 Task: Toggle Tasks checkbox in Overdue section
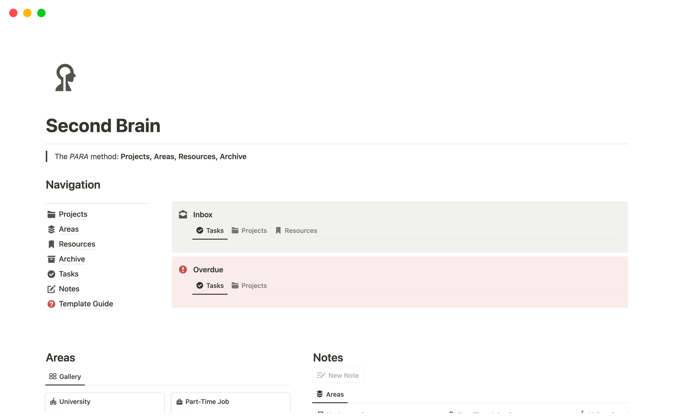200,286
